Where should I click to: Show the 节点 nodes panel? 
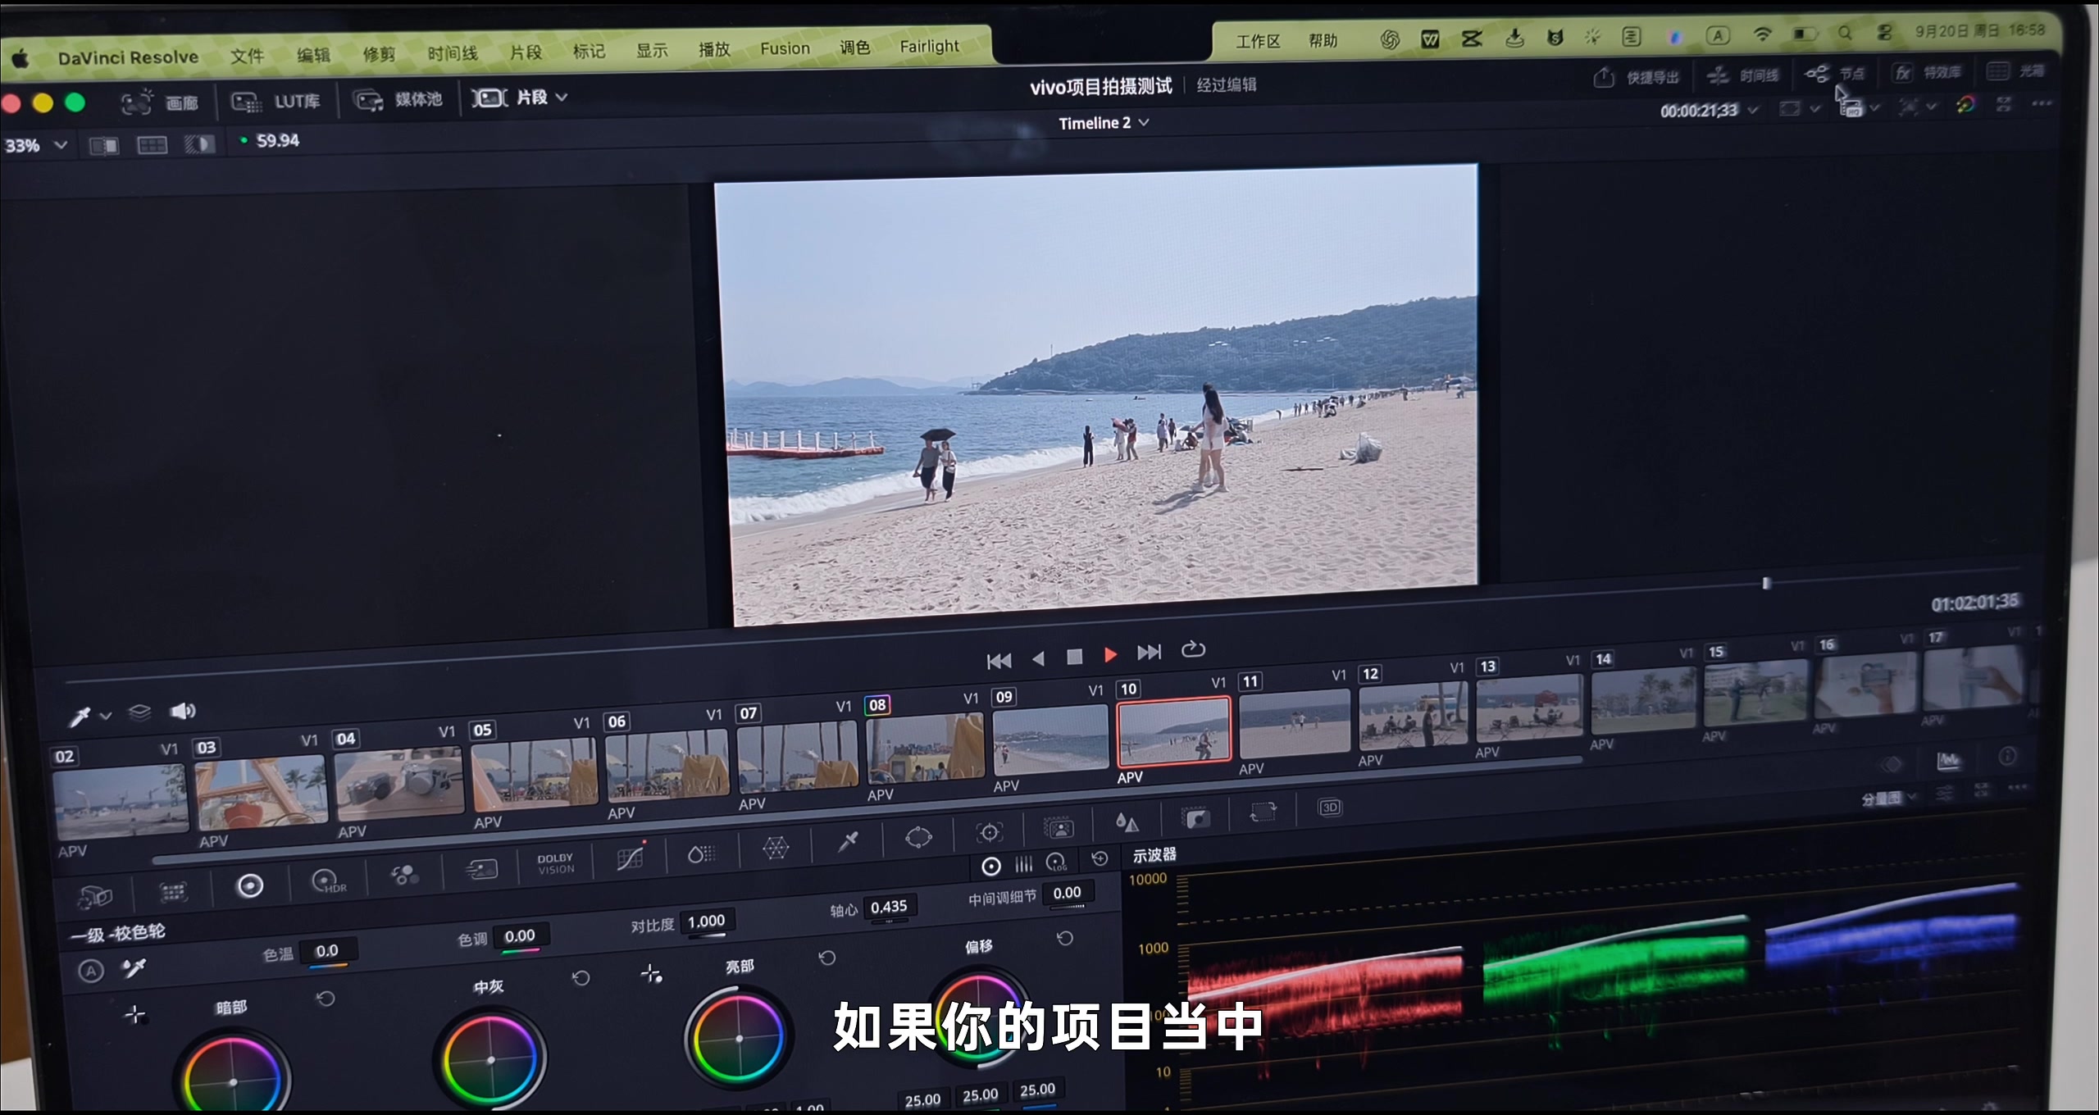pyautogui.click(x=1835, y=74)
